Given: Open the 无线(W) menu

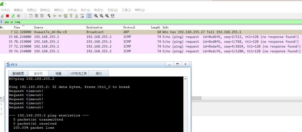Looking at the screenshot, I should [x=112, y=10].
